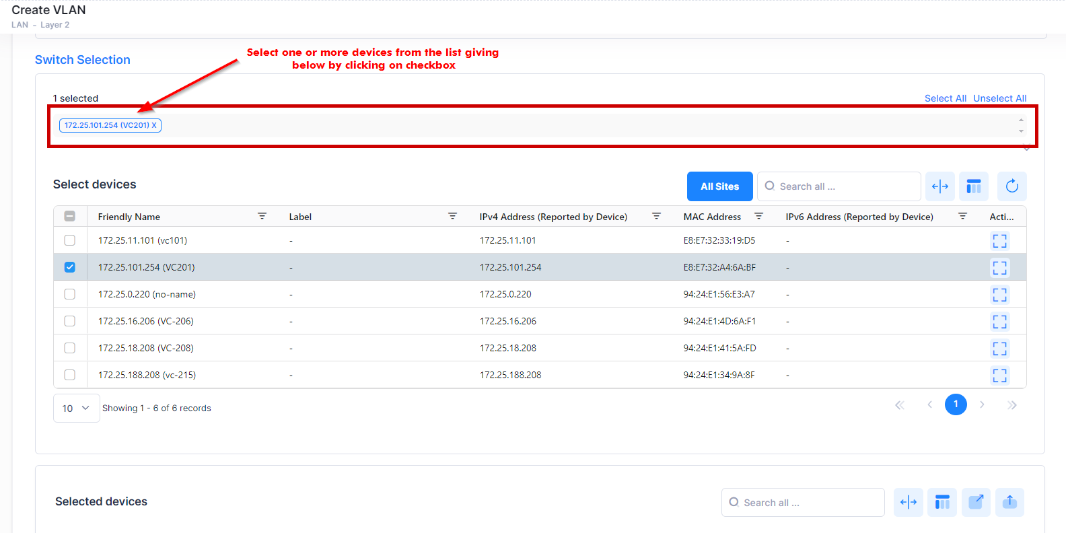Expand row details for 172.25.11.101 (vc101)
1066x533 pixels.
click(x=999, y=241)
